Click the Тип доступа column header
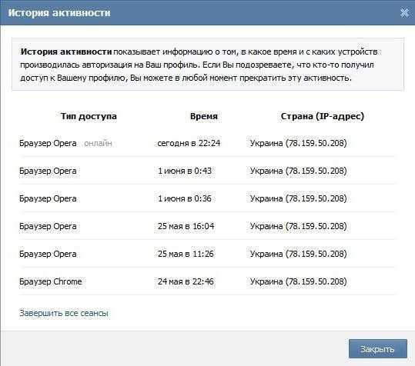The height and width of the screenshot is (366, 415). [89, 116]
